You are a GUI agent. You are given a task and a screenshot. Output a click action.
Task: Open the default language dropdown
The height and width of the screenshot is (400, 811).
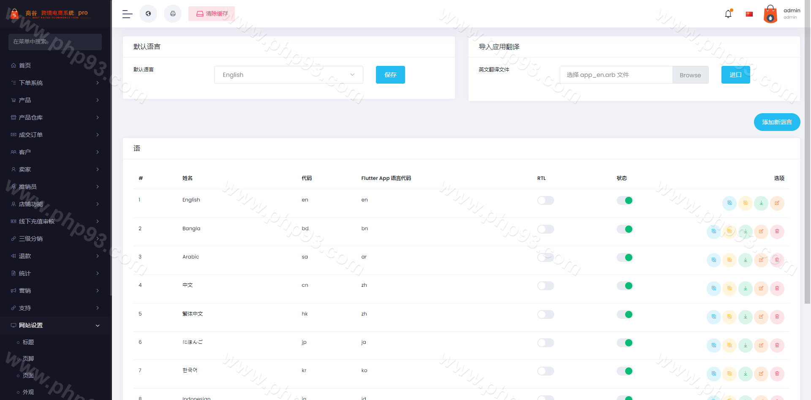288,75
